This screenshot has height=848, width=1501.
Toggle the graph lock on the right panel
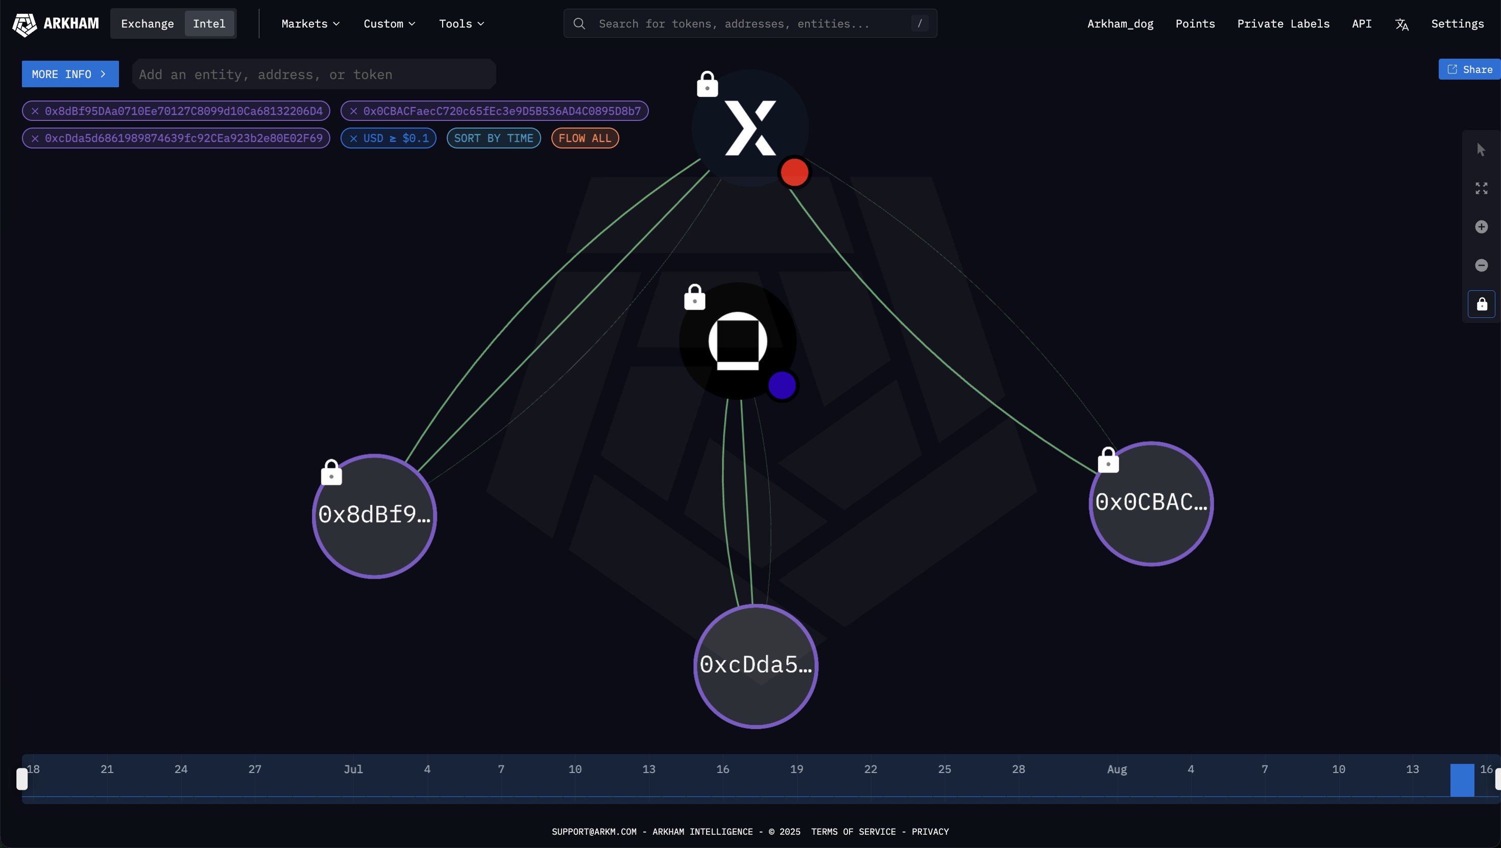(1481, 304)
